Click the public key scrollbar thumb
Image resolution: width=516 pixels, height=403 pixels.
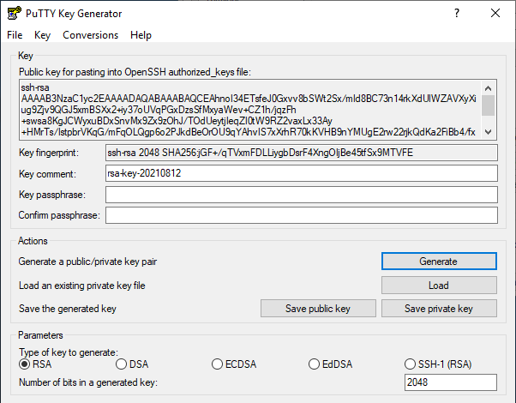[489, 105]
